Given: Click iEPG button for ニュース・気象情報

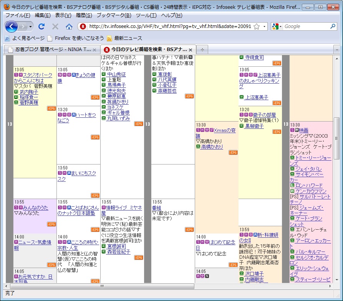Looking at the screenshot, I should pyautogui.click(x=51, y=265).
